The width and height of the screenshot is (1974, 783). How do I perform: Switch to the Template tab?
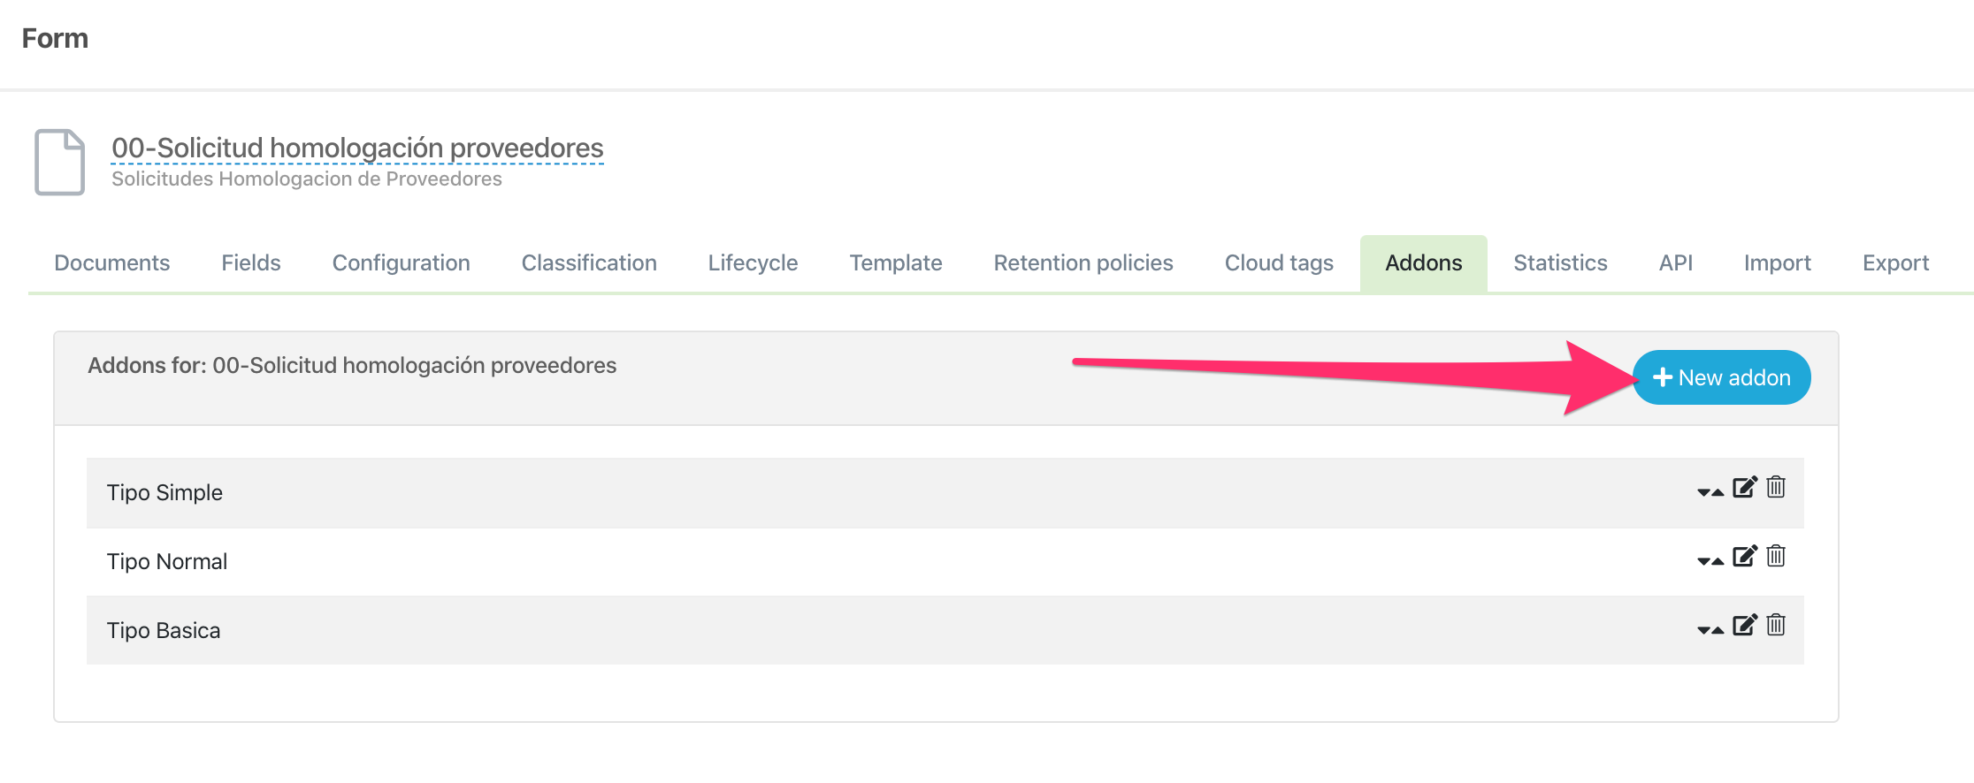click(896, 262)
